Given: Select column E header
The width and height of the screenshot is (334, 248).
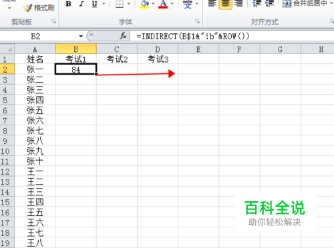Looking at the screenshot, I should (x=198, y=49).
